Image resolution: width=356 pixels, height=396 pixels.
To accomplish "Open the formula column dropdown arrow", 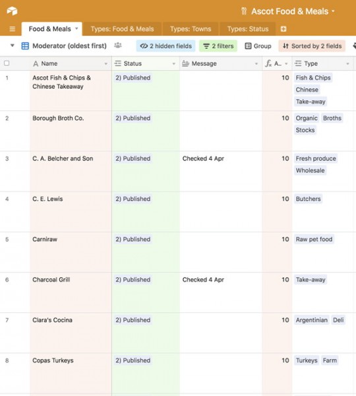I will 286,63.
